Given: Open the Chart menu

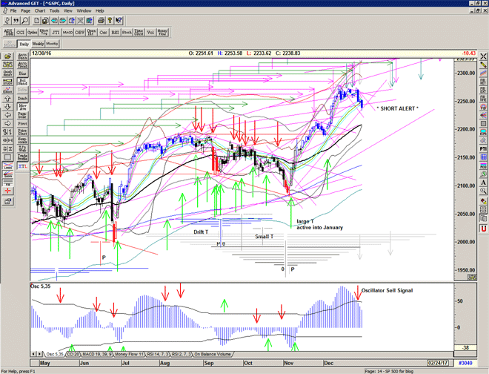Looking at the screenshot, I should (39, 11).
